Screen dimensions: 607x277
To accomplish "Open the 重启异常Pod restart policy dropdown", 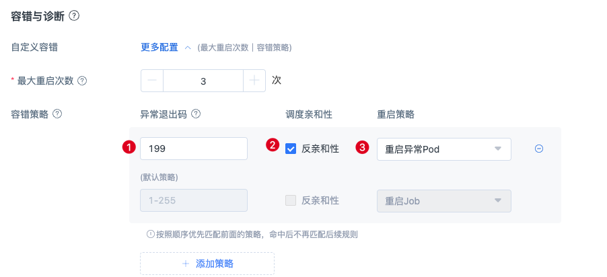I will 444,149.
